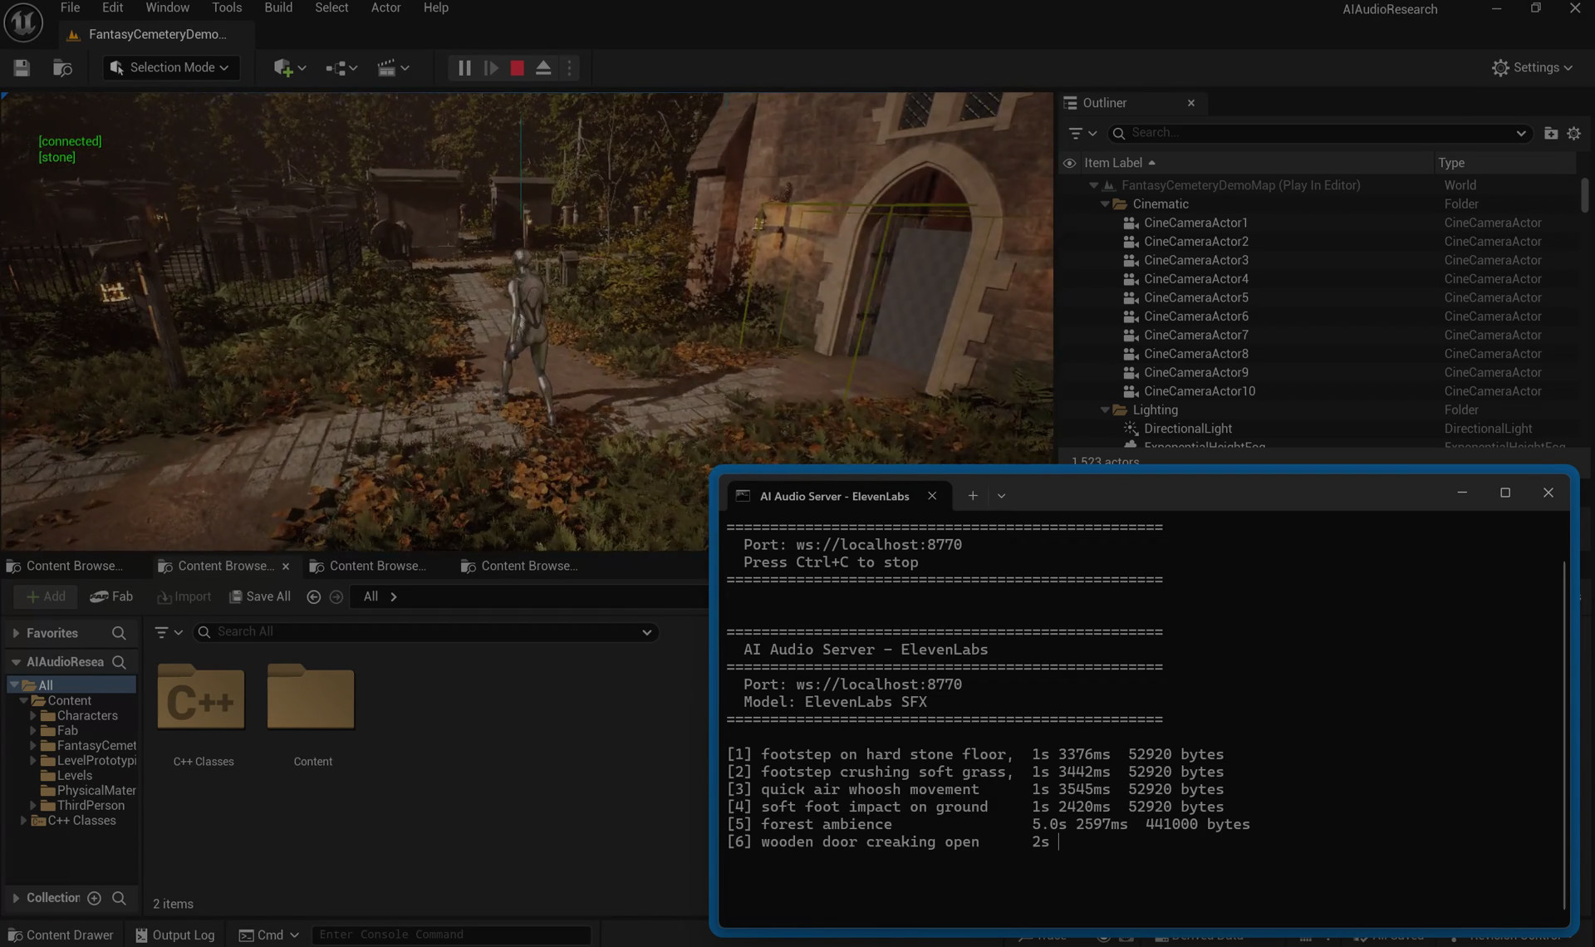Toggle the Outliner visibility eye column header
1595x947 pixels.
(1070, 163)
